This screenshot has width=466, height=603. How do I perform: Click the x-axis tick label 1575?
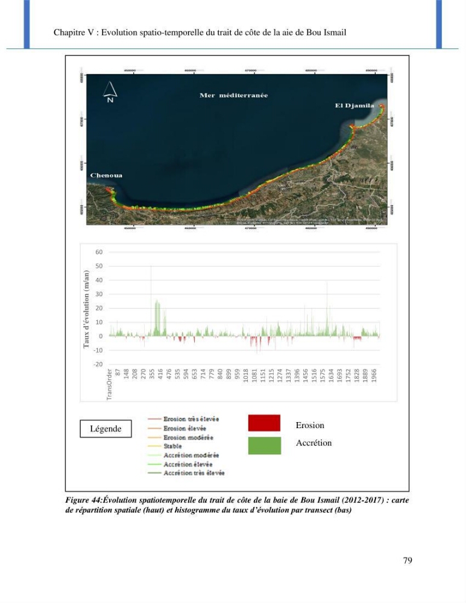[x=323, y=375]
